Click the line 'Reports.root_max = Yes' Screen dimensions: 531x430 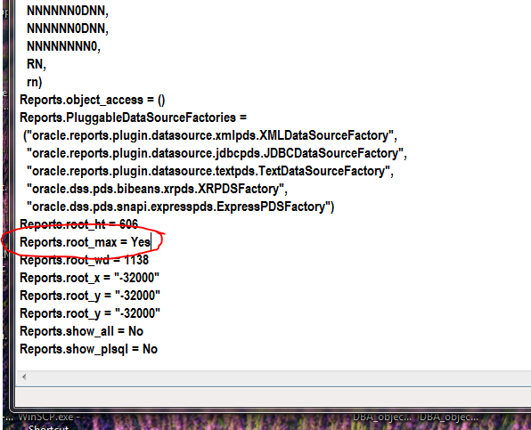pos(85,242)
